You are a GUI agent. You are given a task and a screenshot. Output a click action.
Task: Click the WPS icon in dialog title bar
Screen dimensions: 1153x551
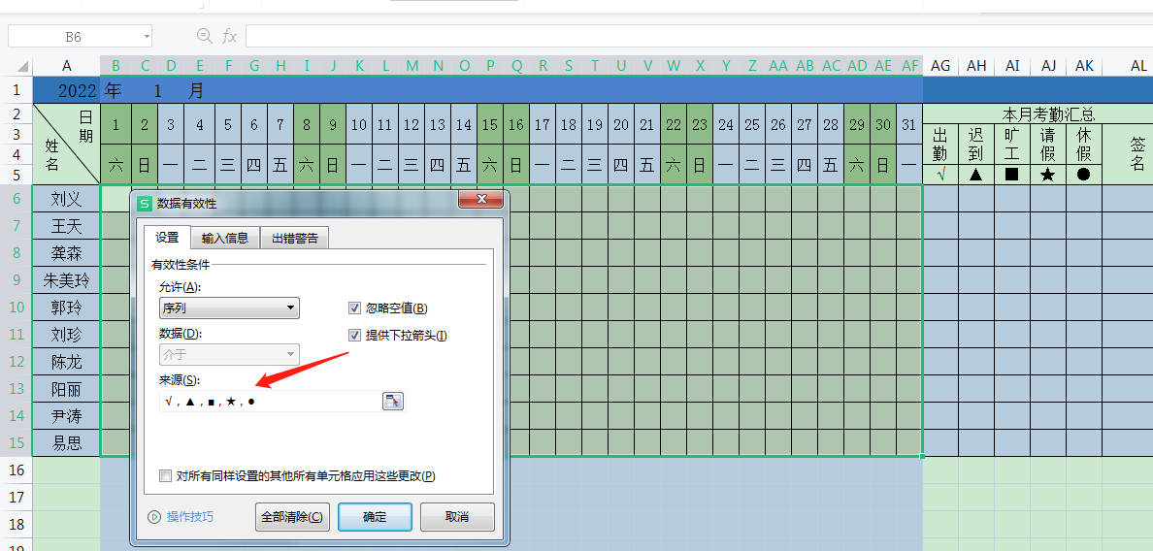tap(145, 203)
